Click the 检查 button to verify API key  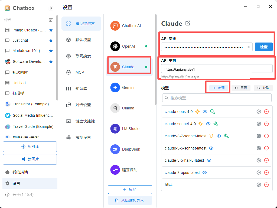coord(263,47)
